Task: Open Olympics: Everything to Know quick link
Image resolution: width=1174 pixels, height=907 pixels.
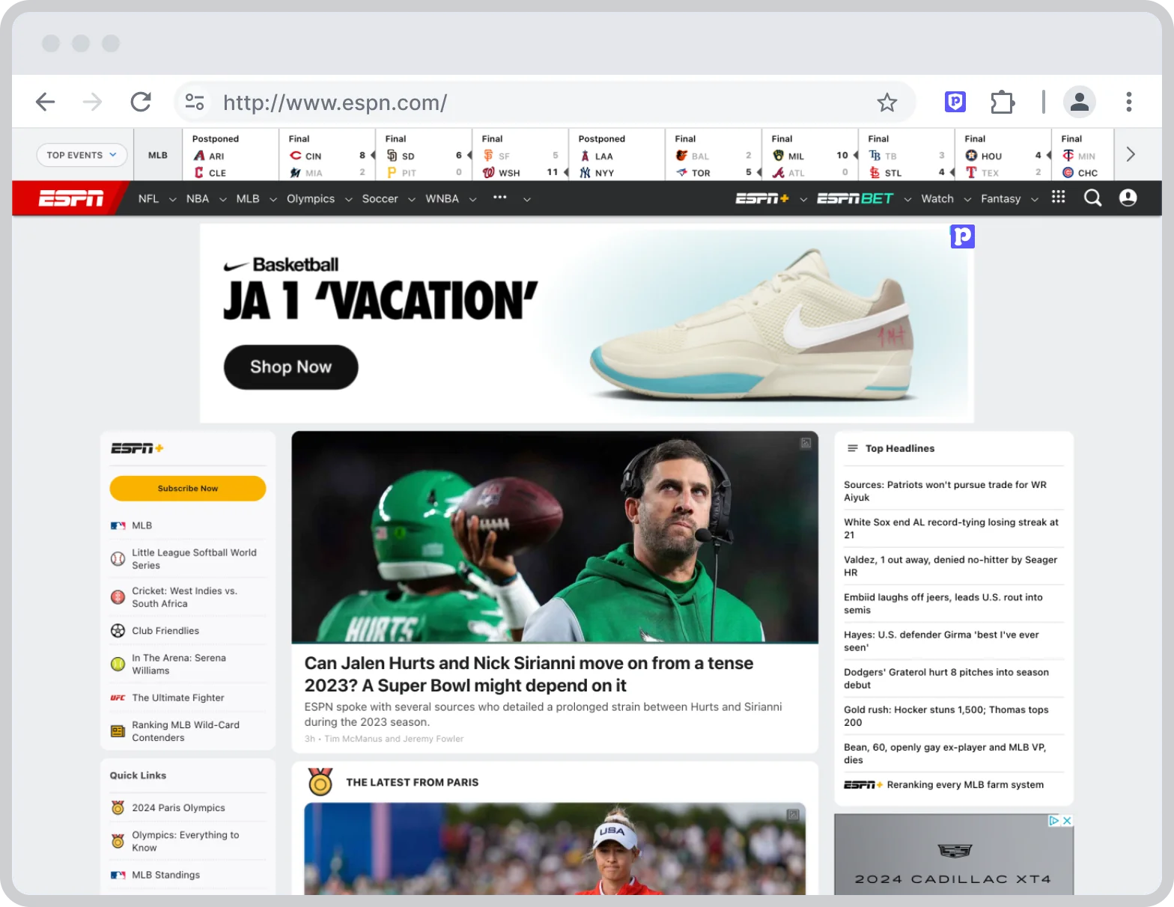Action: point(185,841)
